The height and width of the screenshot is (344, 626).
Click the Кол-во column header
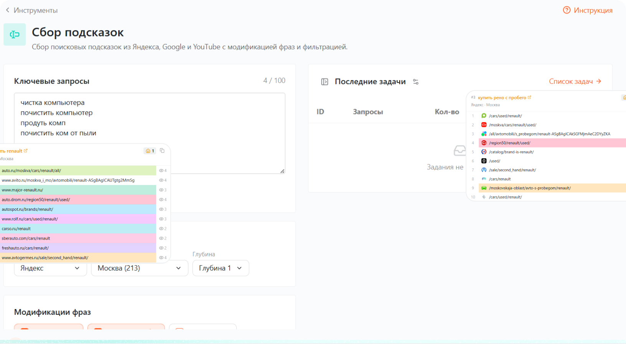[x=447, y=112]
